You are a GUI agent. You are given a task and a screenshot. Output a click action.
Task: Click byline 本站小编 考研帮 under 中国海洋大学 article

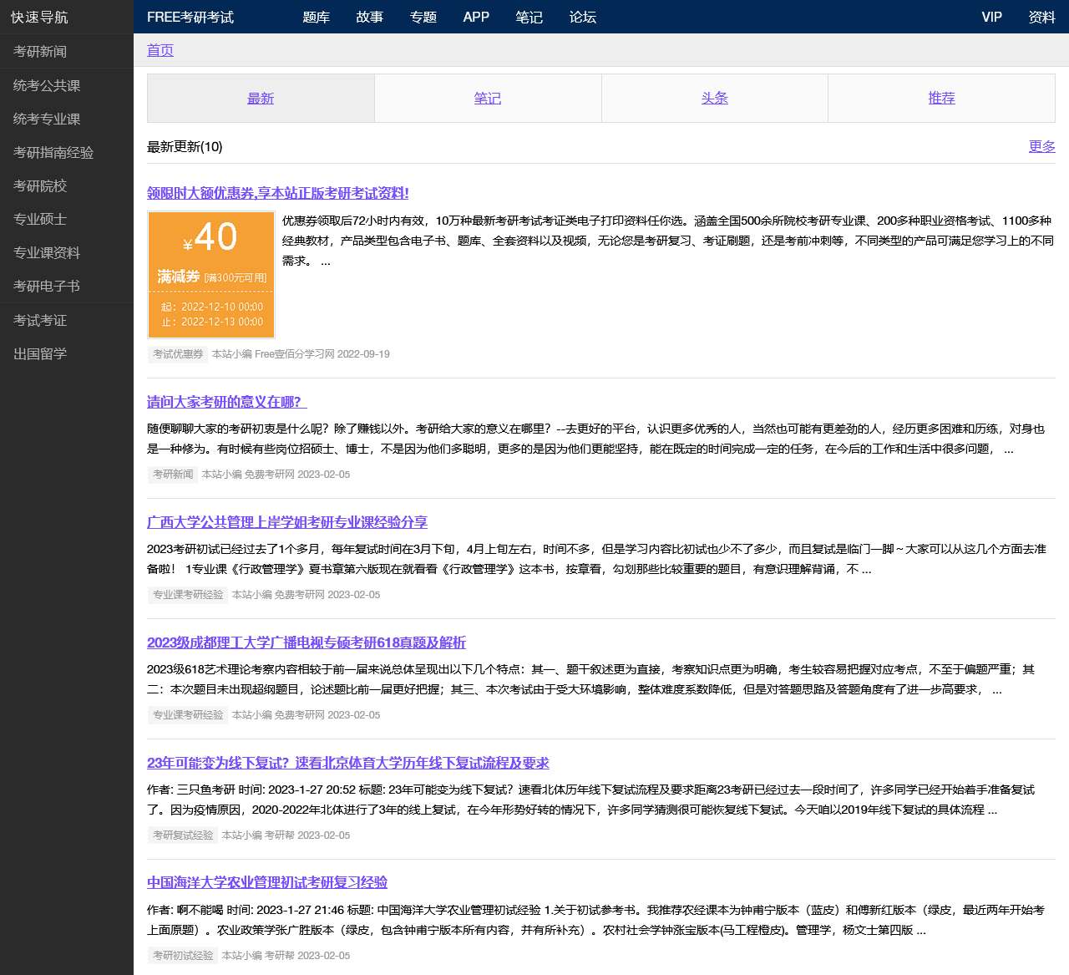click(286, 956)
